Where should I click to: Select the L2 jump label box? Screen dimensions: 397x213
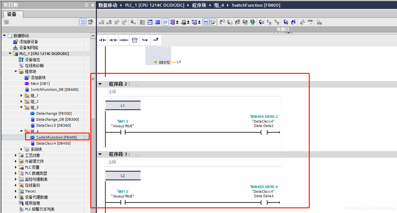(x=123, y=176)
